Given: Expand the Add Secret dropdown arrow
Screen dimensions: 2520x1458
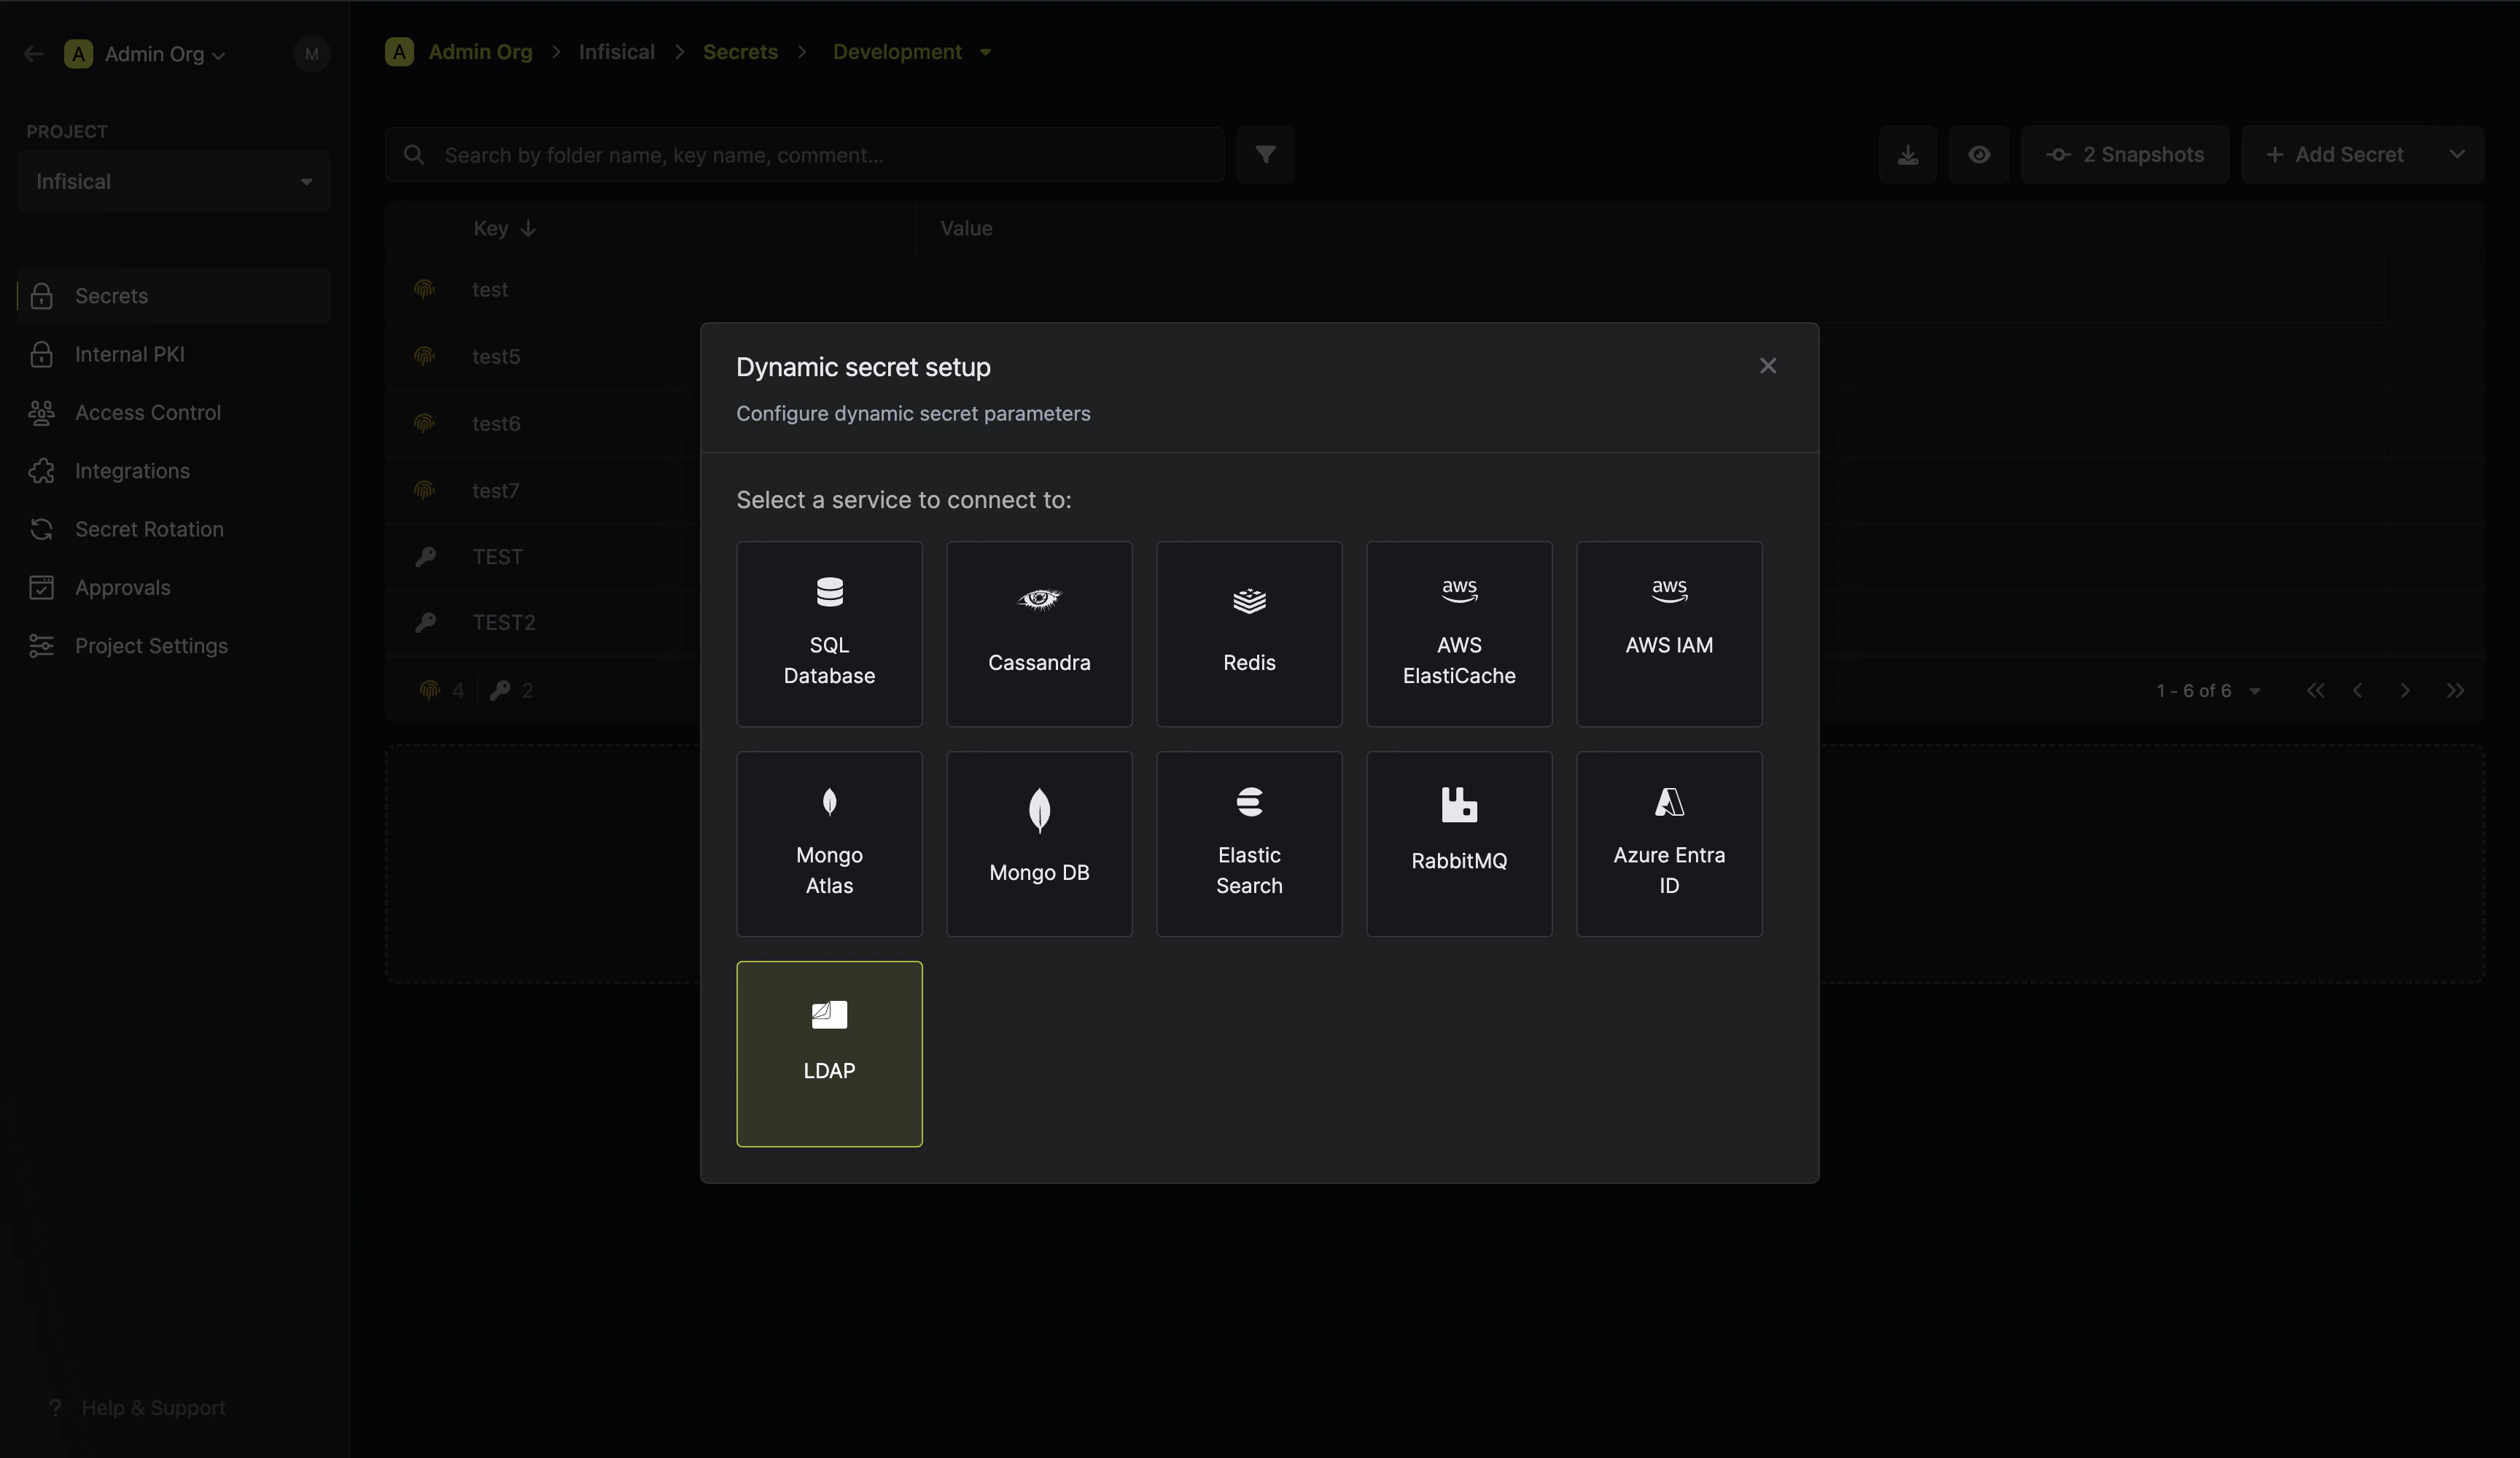Looking at the screenshot, I should (x=2457, y=155).
